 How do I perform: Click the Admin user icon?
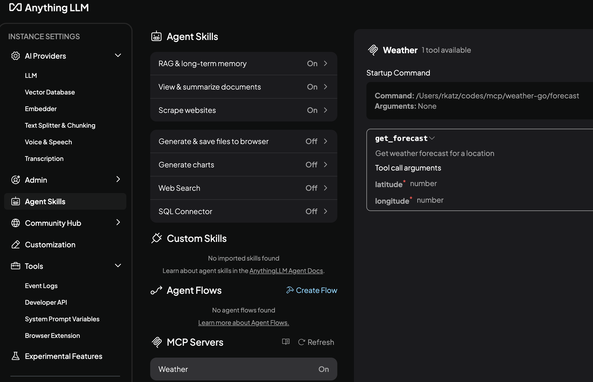pos(16,180)
